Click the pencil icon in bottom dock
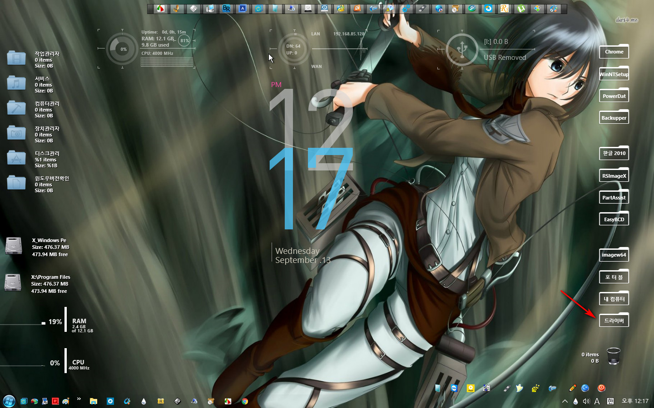Image resolution: width=654 pixels, height=408 pixels. [572, 388]
